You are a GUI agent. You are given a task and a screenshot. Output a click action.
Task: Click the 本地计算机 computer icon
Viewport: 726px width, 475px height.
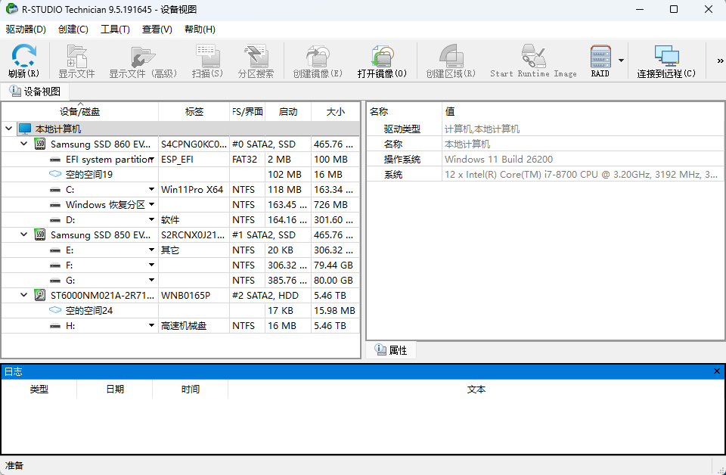point(25,129)
